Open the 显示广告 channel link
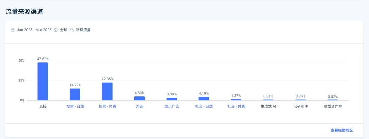 tap(172, 107)
